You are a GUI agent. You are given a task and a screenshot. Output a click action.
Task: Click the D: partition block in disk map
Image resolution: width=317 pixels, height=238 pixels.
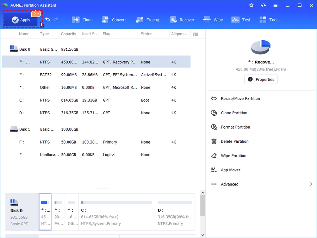[x=175, y=212]
